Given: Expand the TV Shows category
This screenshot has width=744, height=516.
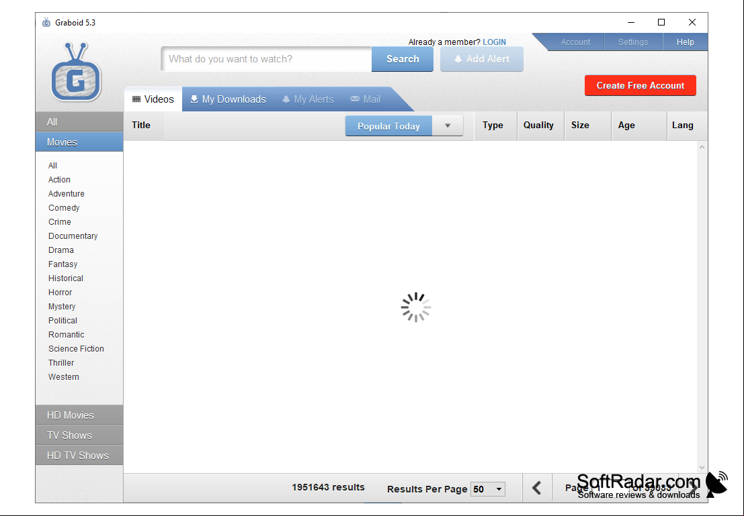Looking at the screenshot, I should coord(79,435).
